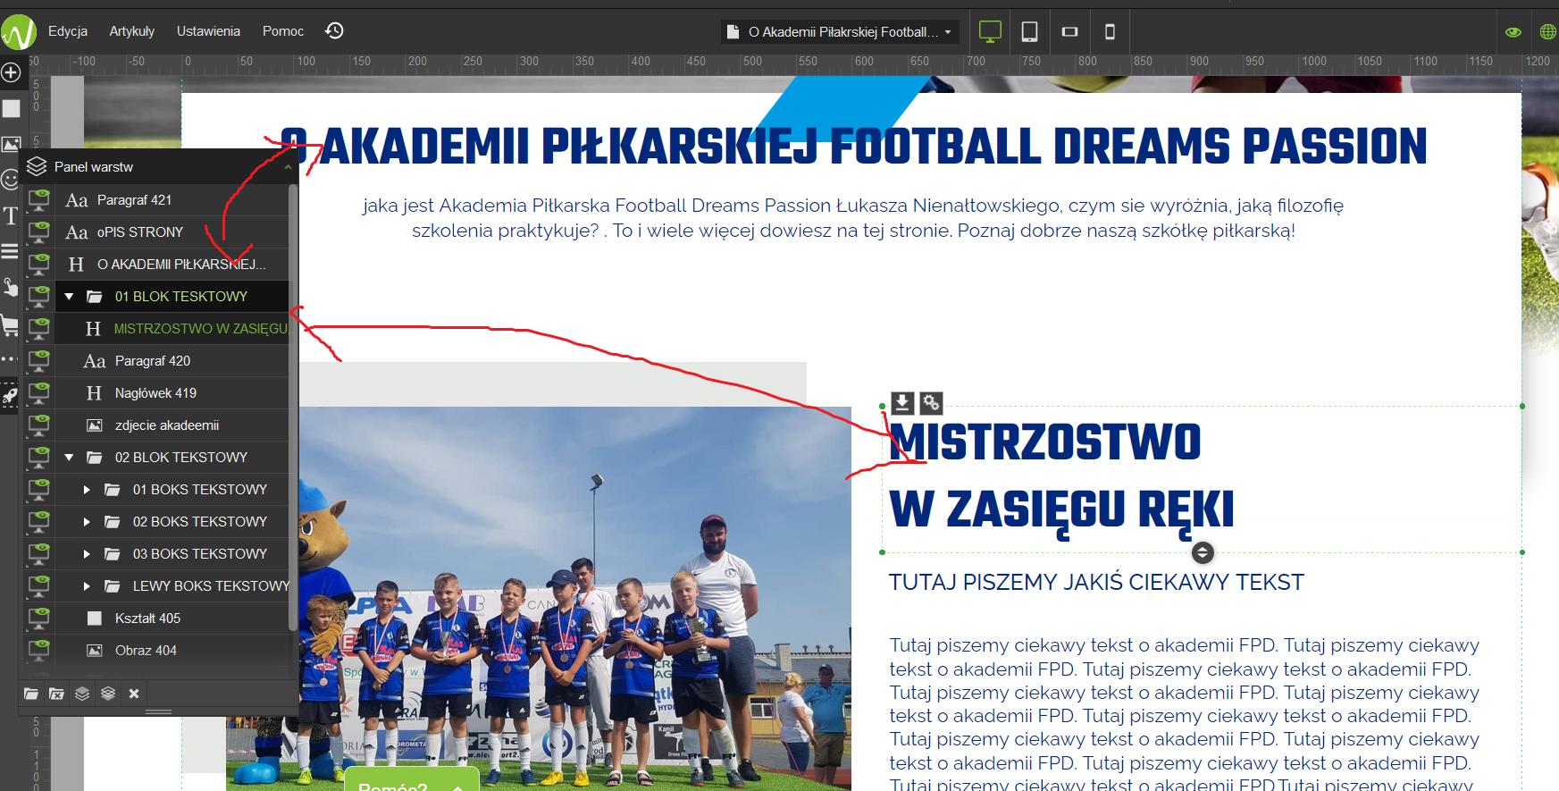Toggle visibility of Kształt 405 layer
This screenshot has width=1559, height=791.
click(x=38, y=618)
